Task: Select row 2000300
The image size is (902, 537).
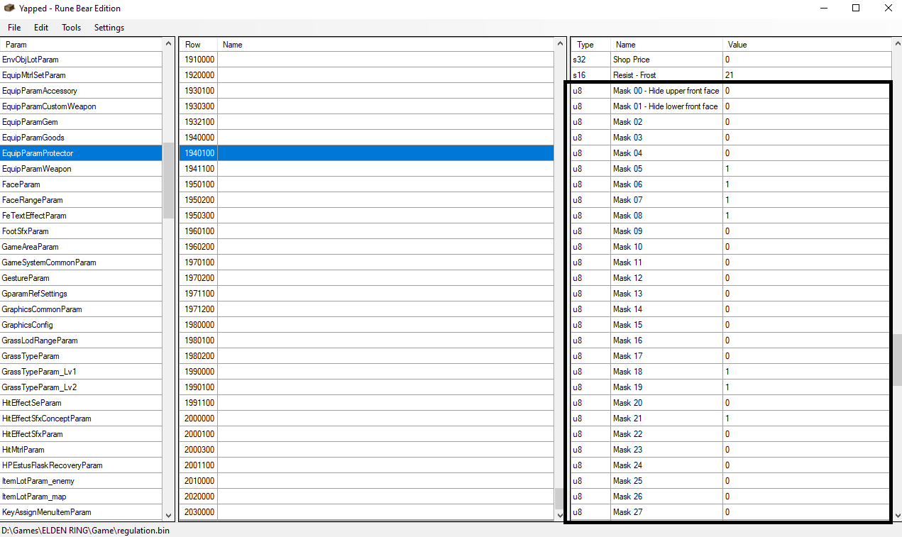Action: point(366,450)
